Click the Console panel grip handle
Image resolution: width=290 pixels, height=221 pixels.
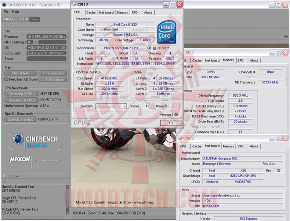point(4,181)
